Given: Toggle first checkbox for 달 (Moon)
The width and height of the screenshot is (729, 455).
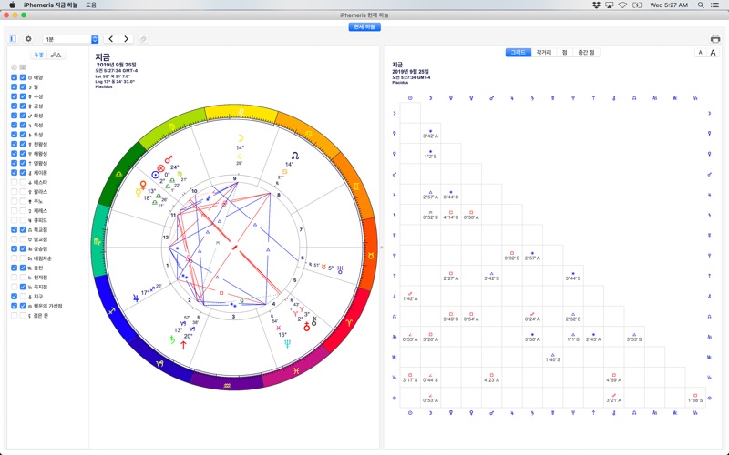Looking at the screenshot, I should [x=14, y=86].
